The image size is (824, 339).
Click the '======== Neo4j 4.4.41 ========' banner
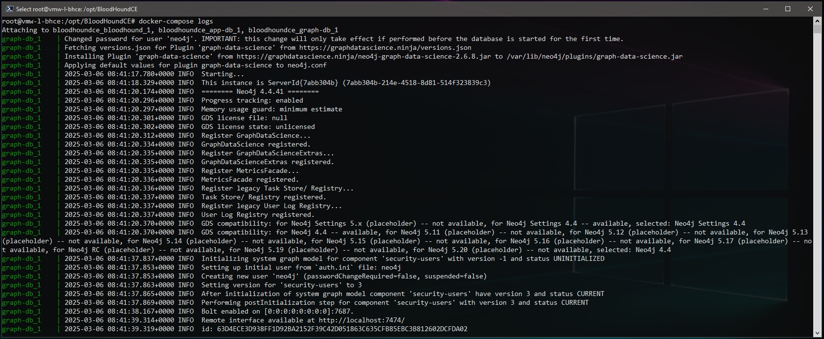260,91
